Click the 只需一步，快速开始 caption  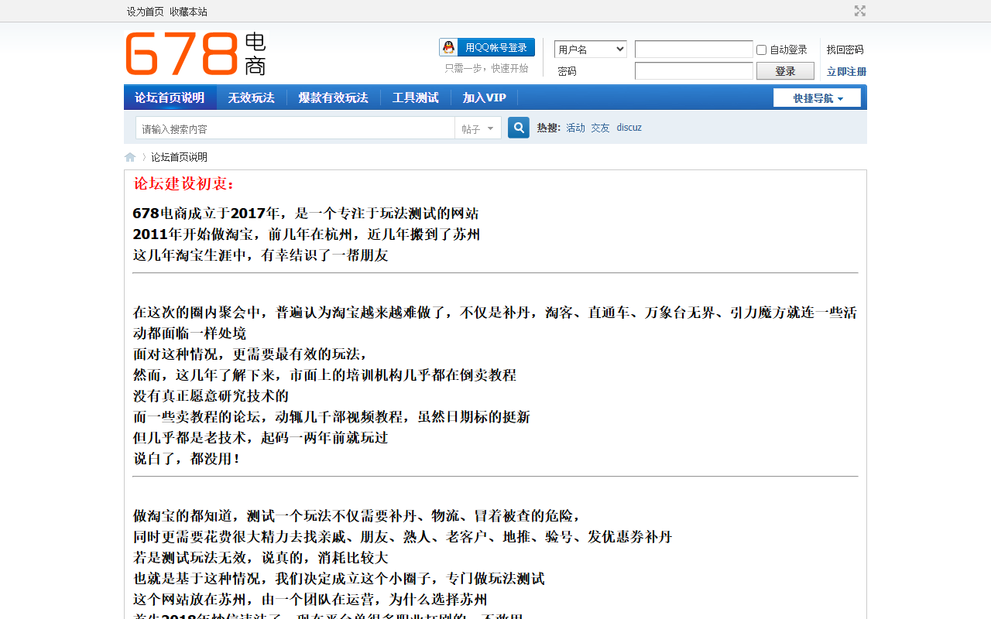486,68
